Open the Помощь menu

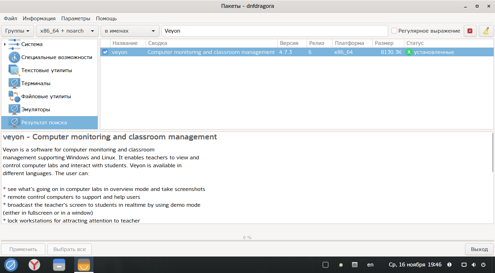pos(106,19)
